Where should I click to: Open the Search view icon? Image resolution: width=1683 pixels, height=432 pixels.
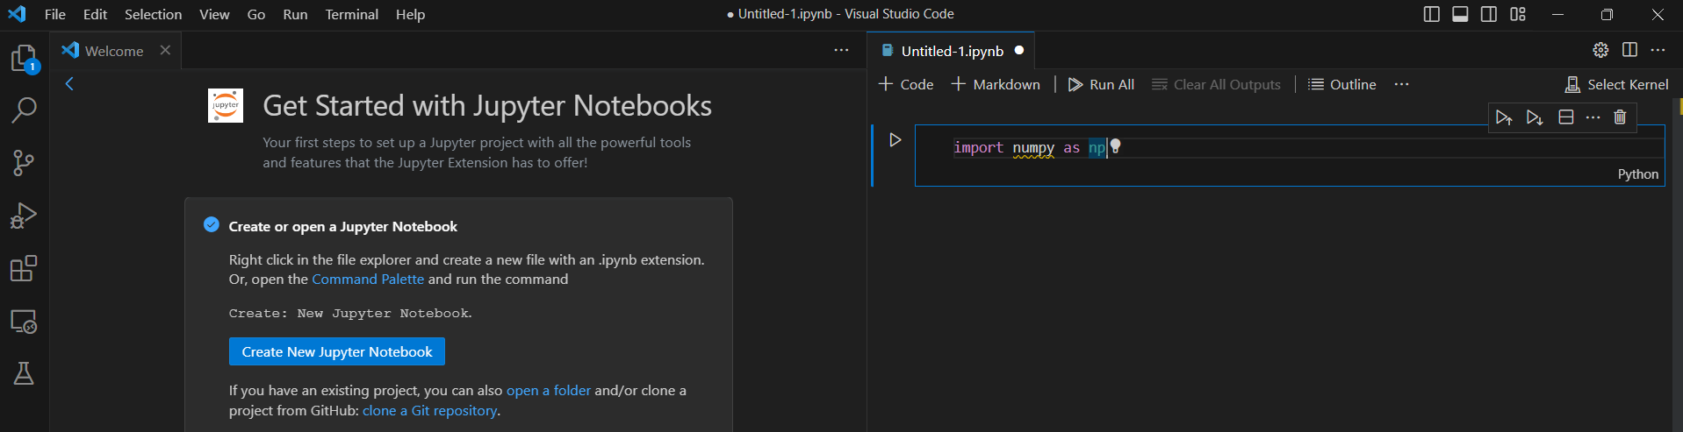click(x=24, y=110)
